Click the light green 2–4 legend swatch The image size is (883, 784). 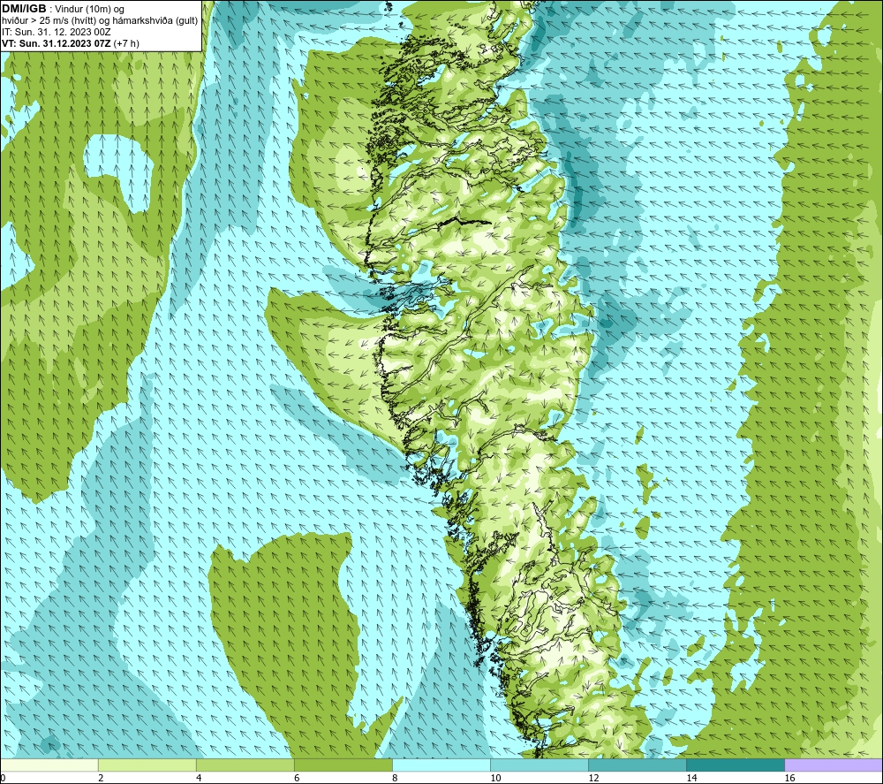tap(147, 765)
